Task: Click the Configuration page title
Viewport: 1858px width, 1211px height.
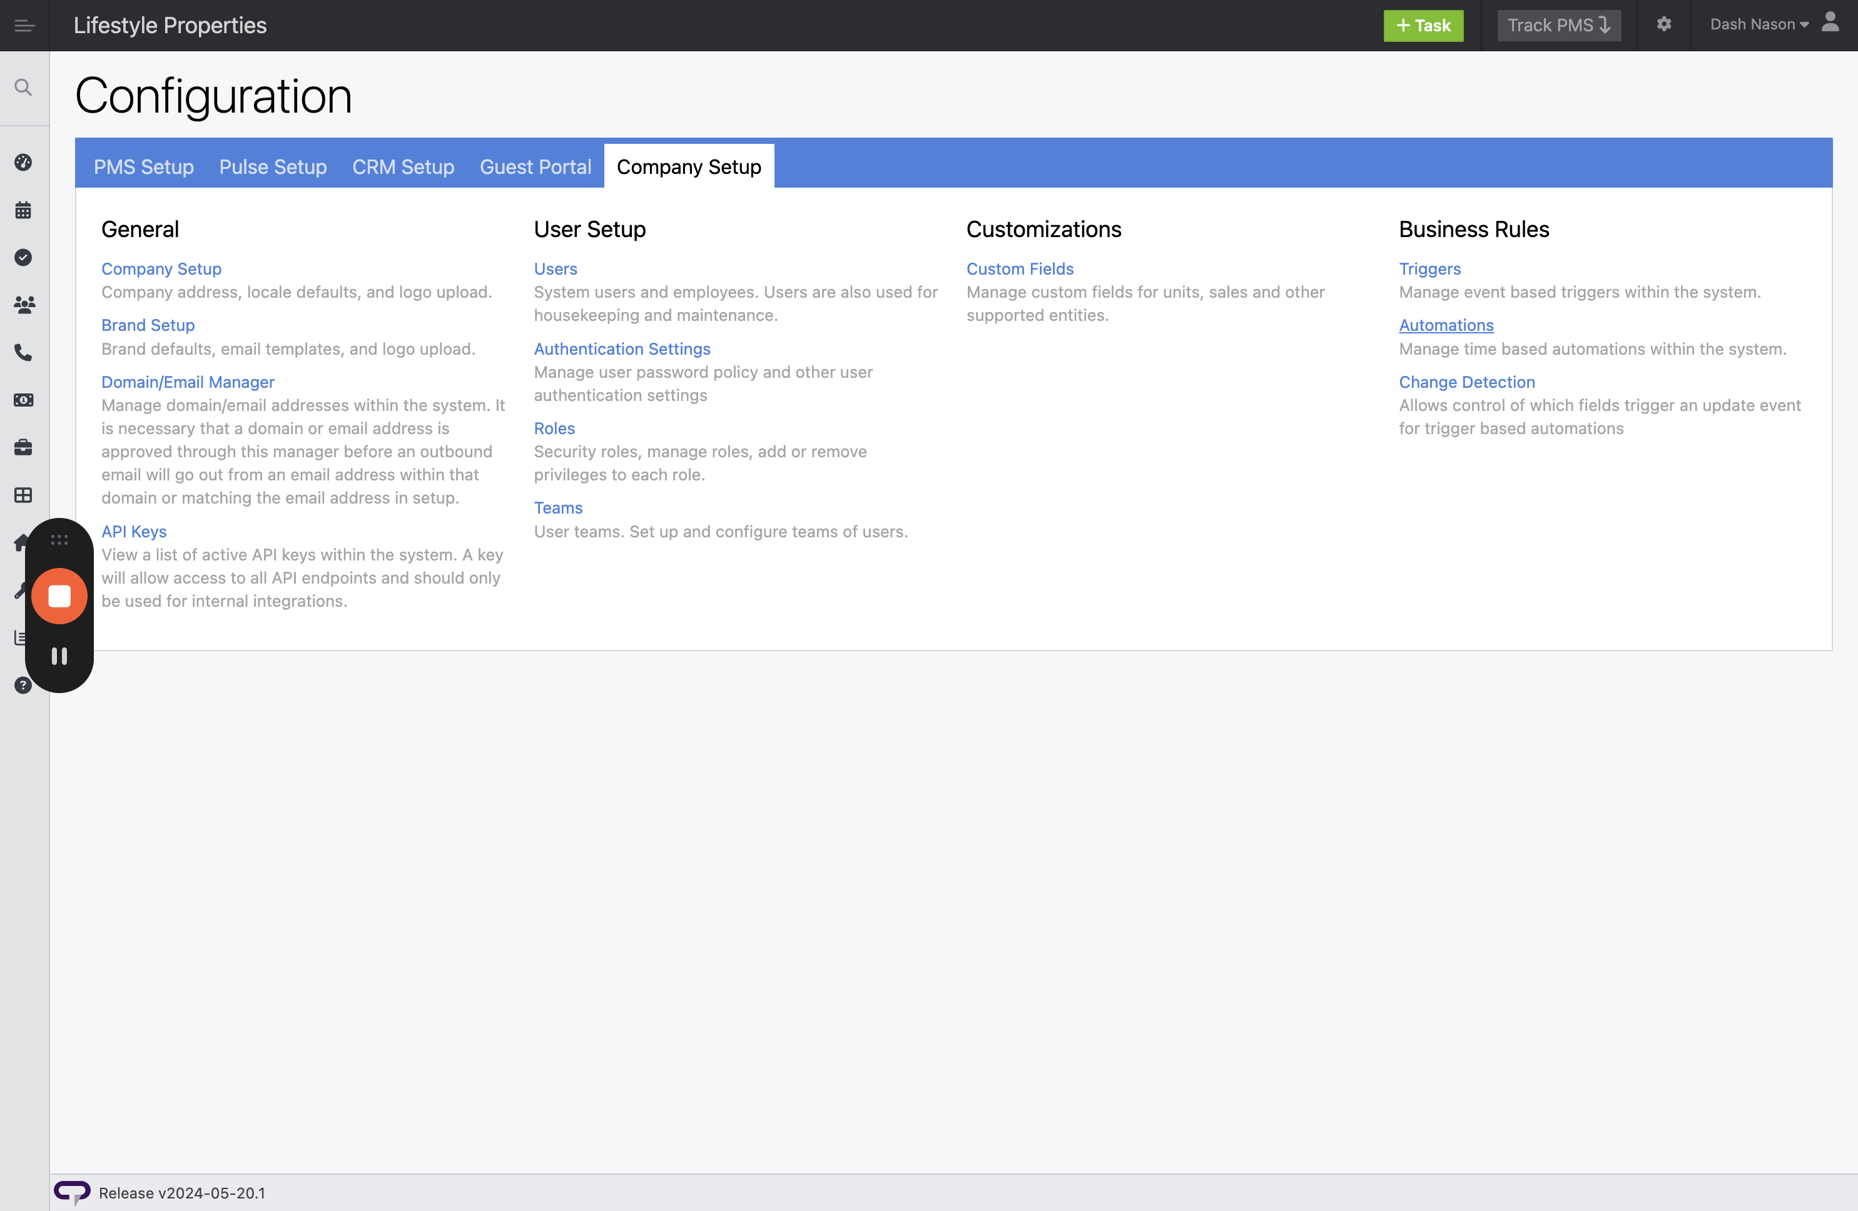Action: pyautogui.click(x=213, y=96)
